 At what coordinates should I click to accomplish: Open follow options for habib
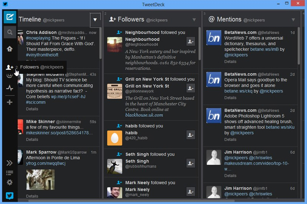tap(191, 135)
